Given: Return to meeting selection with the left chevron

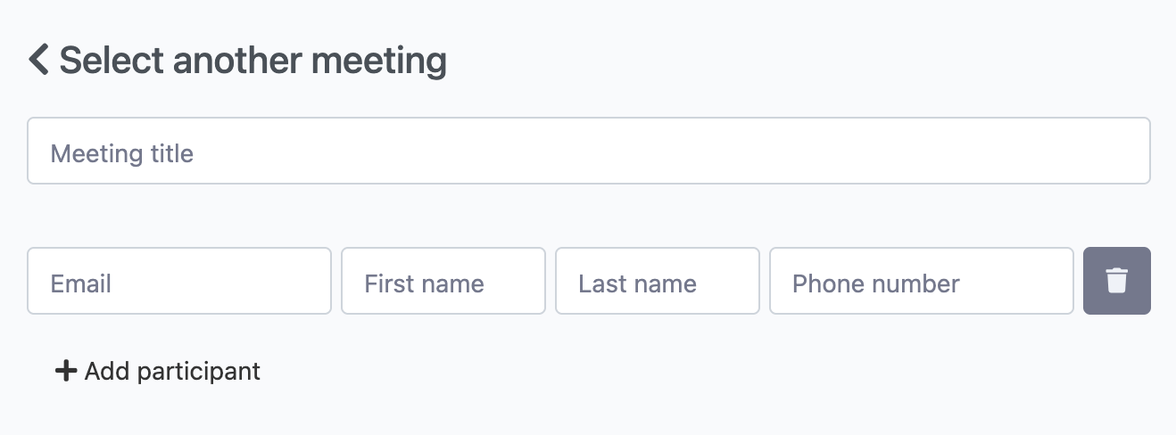Looking at the screenshot, I should click(x=38, y=61).
